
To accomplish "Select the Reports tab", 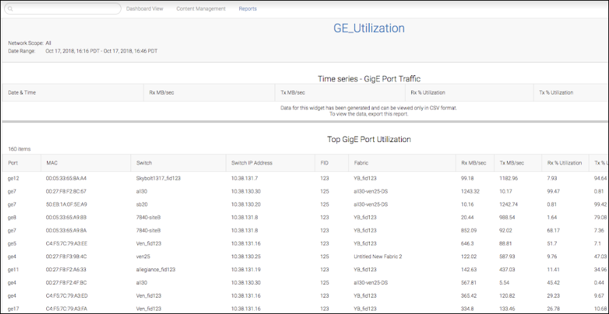I will click(247, 9).
